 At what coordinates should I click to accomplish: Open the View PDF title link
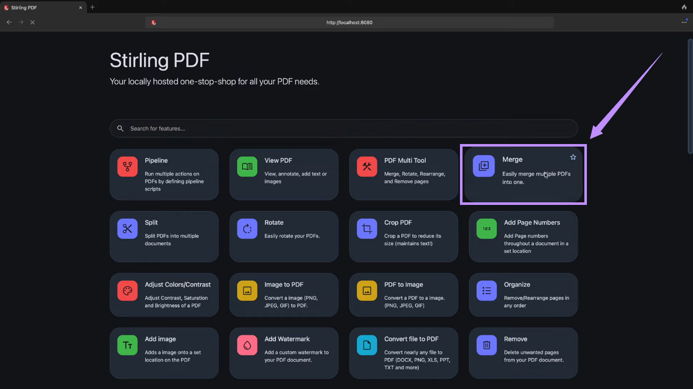coord(278,160)
